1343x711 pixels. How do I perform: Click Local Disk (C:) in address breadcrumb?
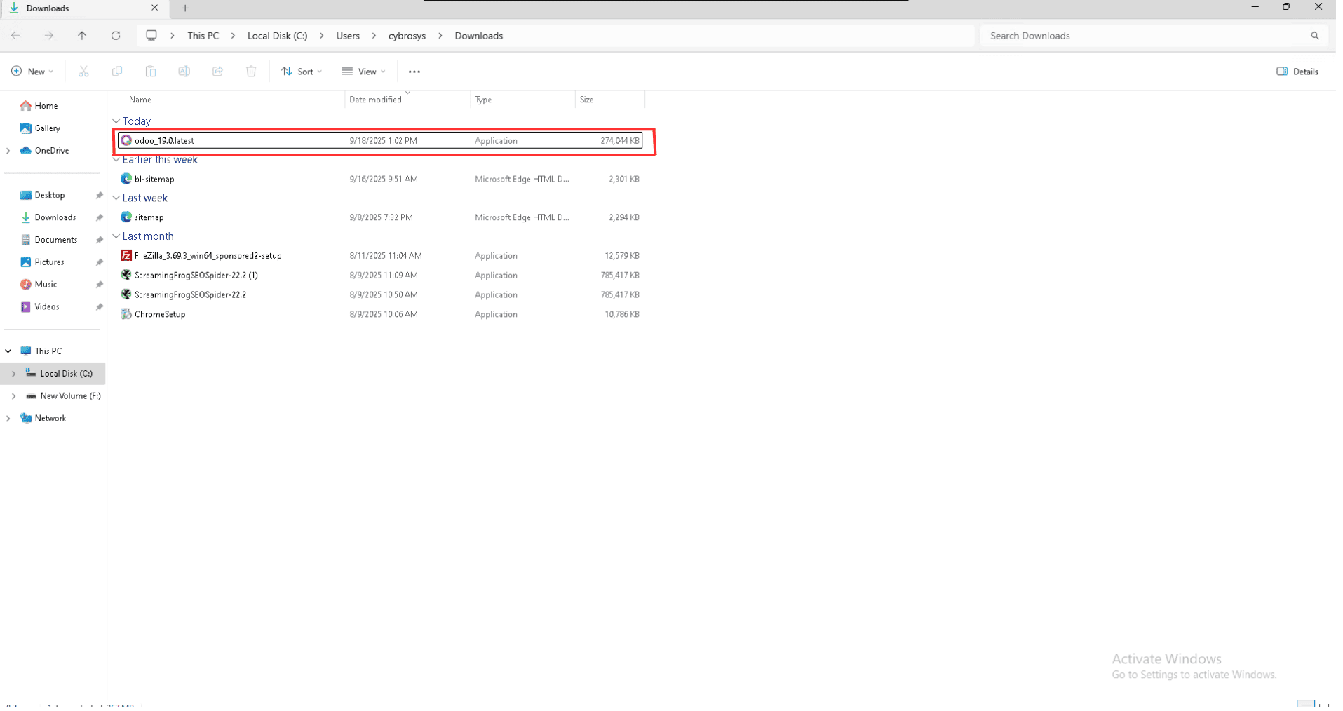[x=279, y=36]
